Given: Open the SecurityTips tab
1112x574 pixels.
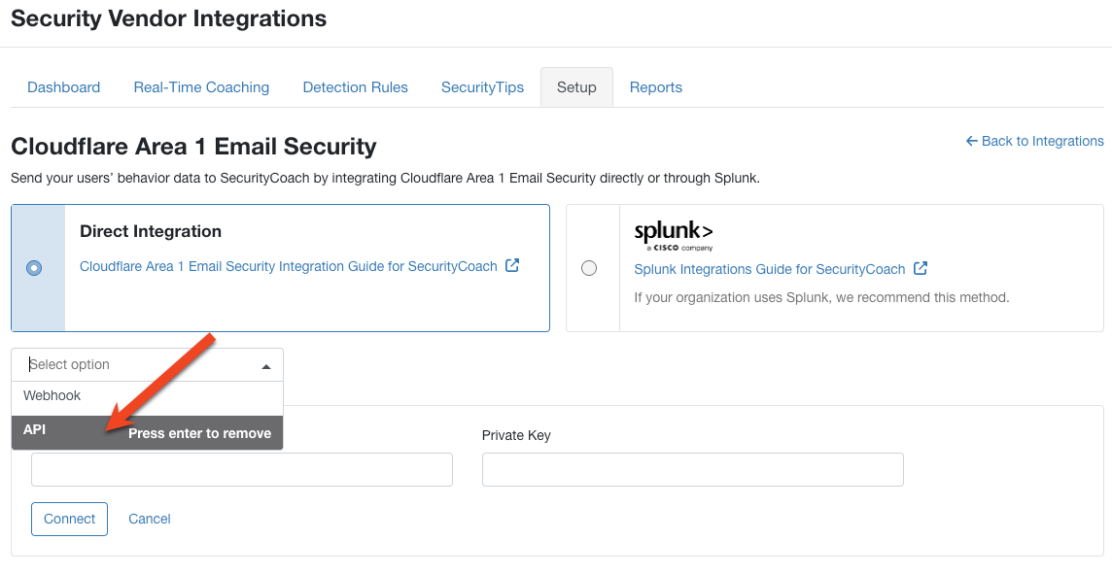Looking at the screenshot, I should (x=482, y=87).
